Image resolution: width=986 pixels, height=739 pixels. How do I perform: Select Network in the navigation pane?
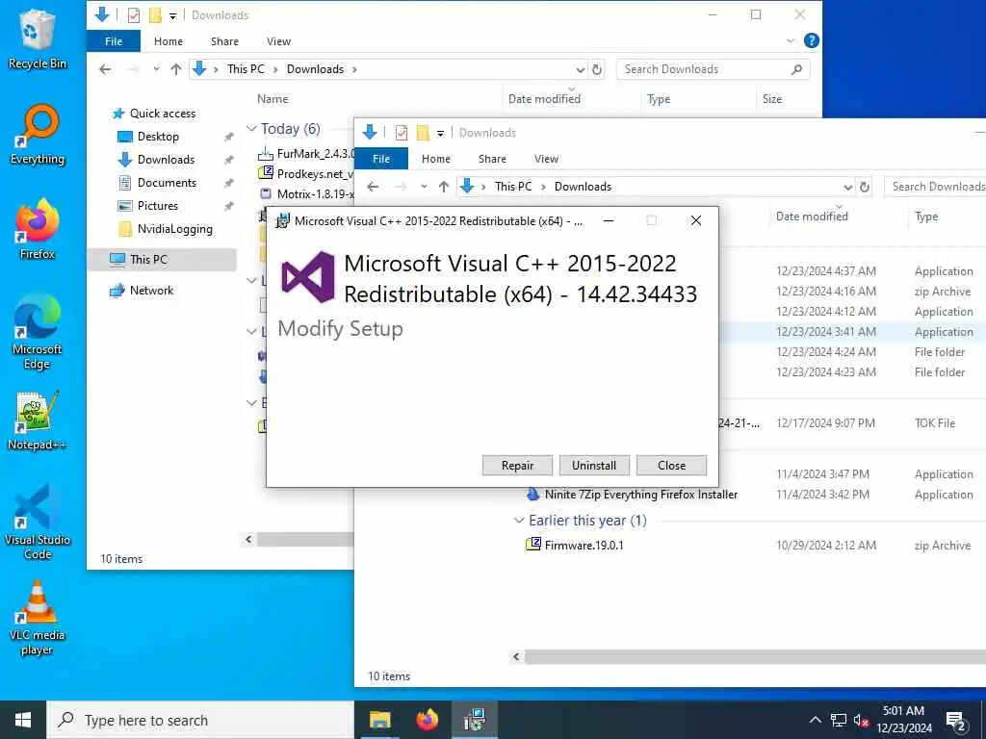151,291
